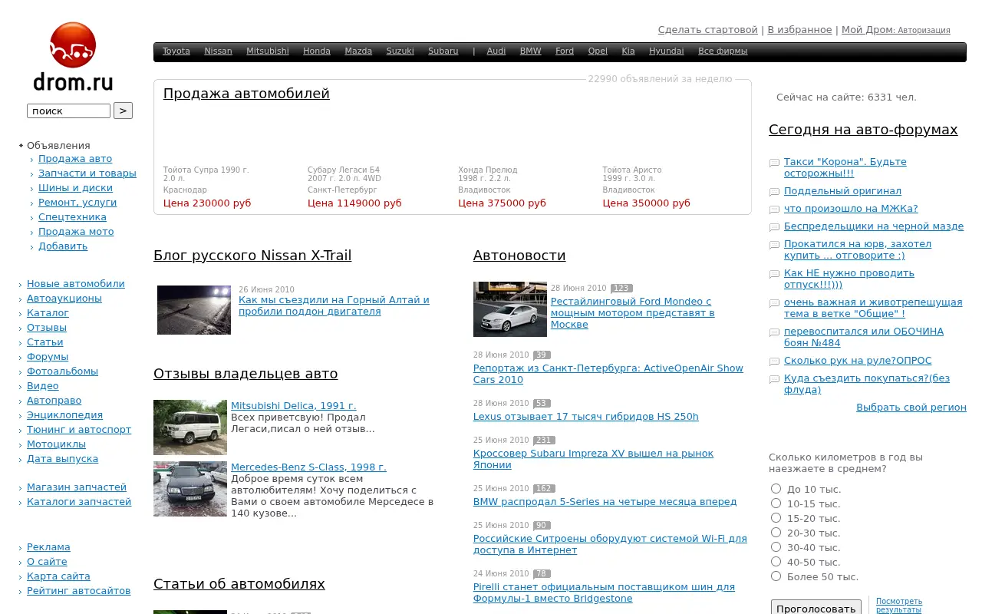Viewport: 982px width, 614px height.
Task: Select the '30-40 тыс.' radio option
Action: [776, 546]
